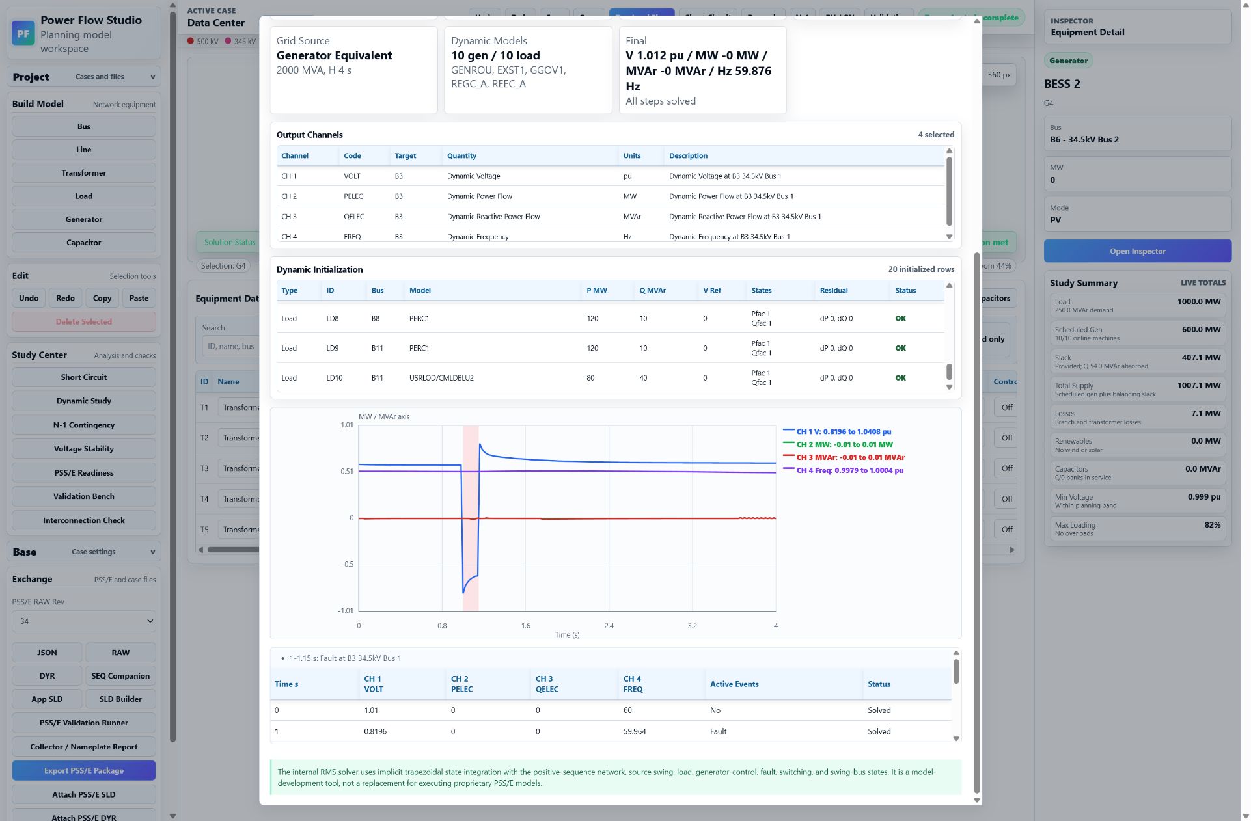This screenshot has width=1251, height=821.
Task: Open Interconnection Check
Action: point(84,520)
